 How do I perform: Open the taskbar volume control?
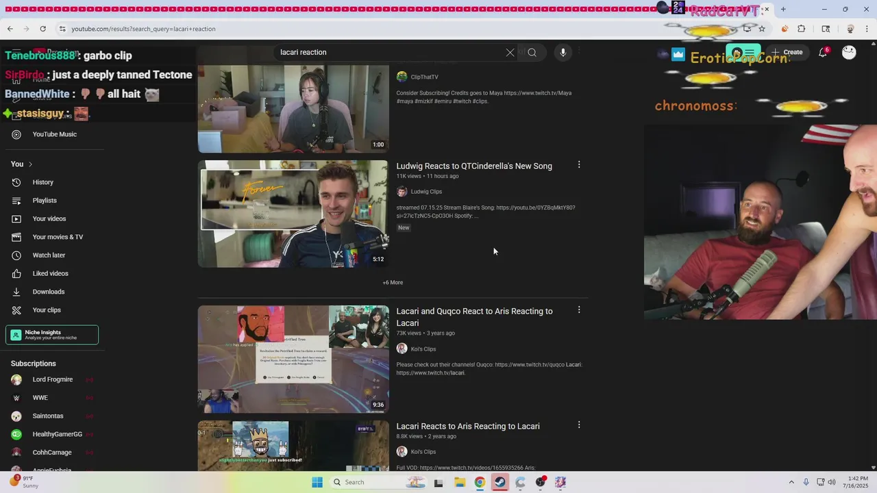click(x=832, y=482)
